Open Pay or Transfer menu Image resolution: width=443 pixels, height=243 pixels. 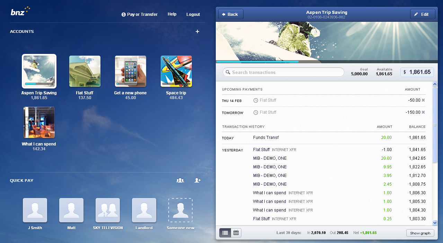click(140, 15)
